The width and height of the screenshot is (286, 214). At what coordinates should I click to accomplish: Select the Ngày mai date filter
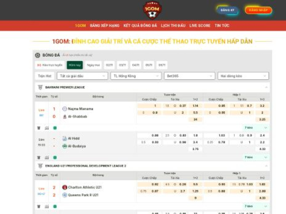coord(93,65)
